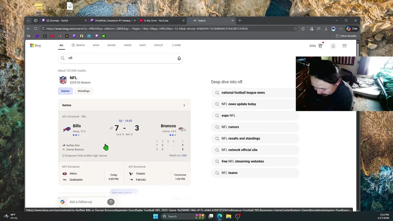The height and width of the screenshot is (221, 393).
Task: Open the green Kick bookmark in favorites bar
Action: [x=104, y=36]
